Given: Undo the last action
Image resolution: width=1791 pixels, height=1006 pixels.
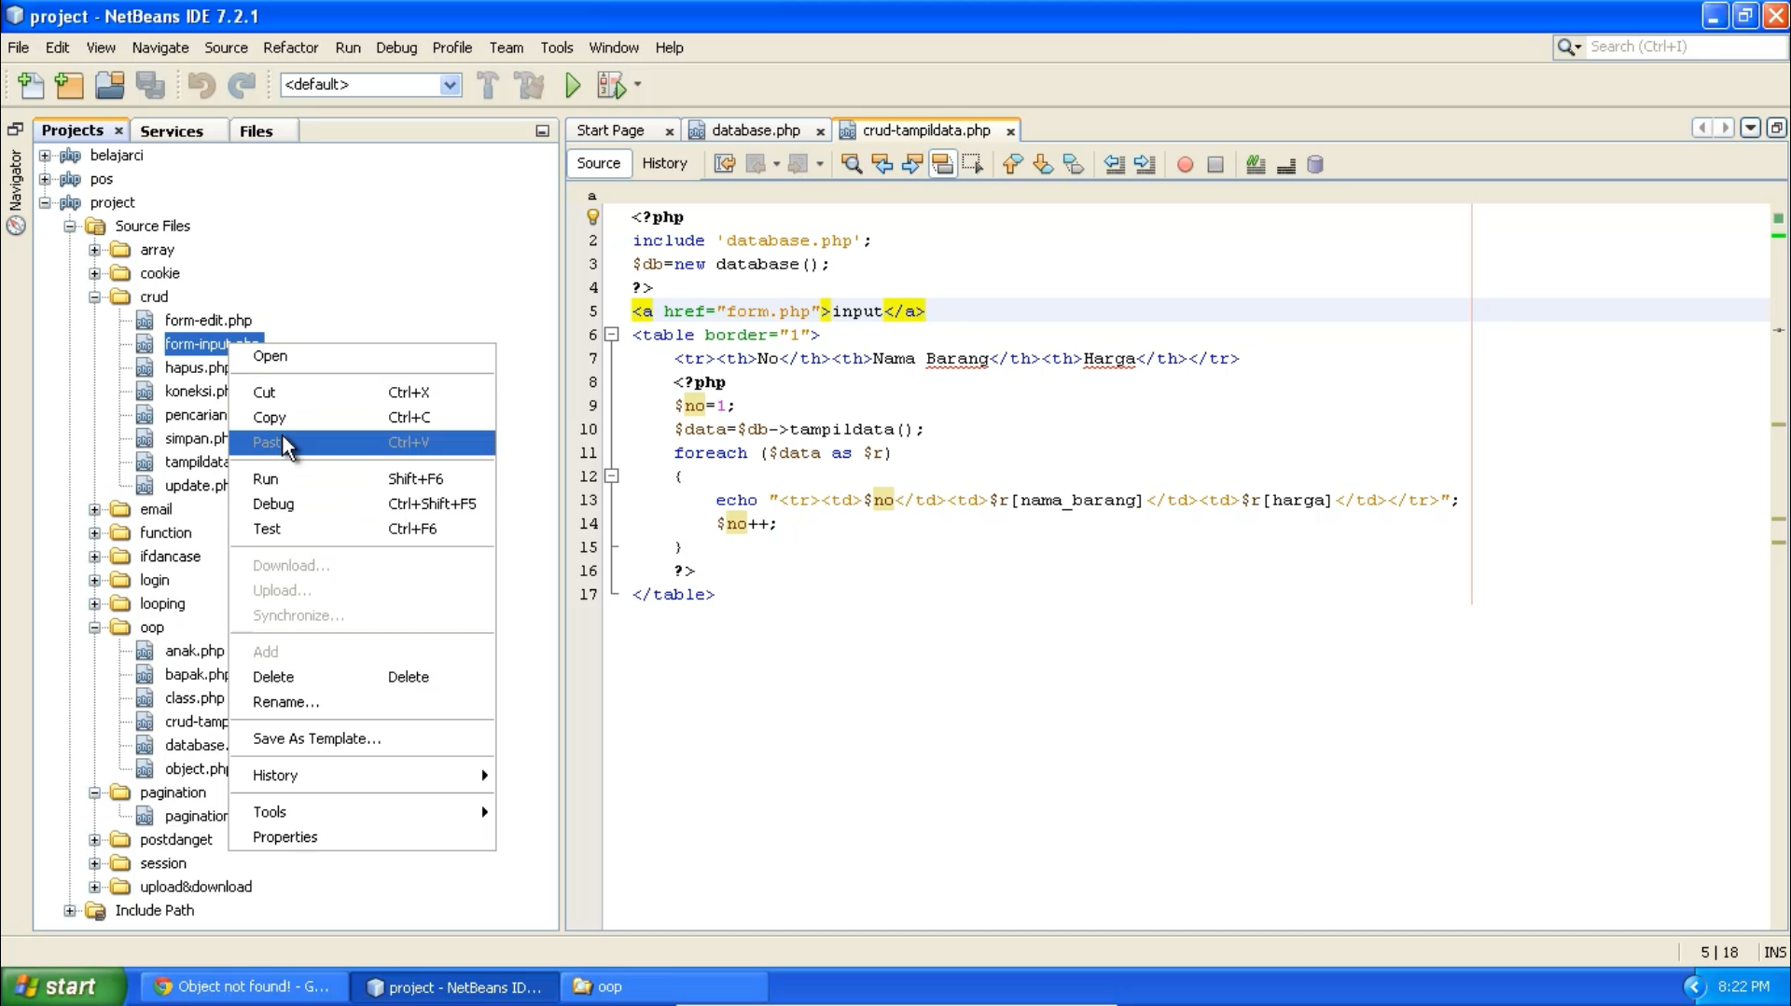Looking at the screenshot, I should (201, 85).
